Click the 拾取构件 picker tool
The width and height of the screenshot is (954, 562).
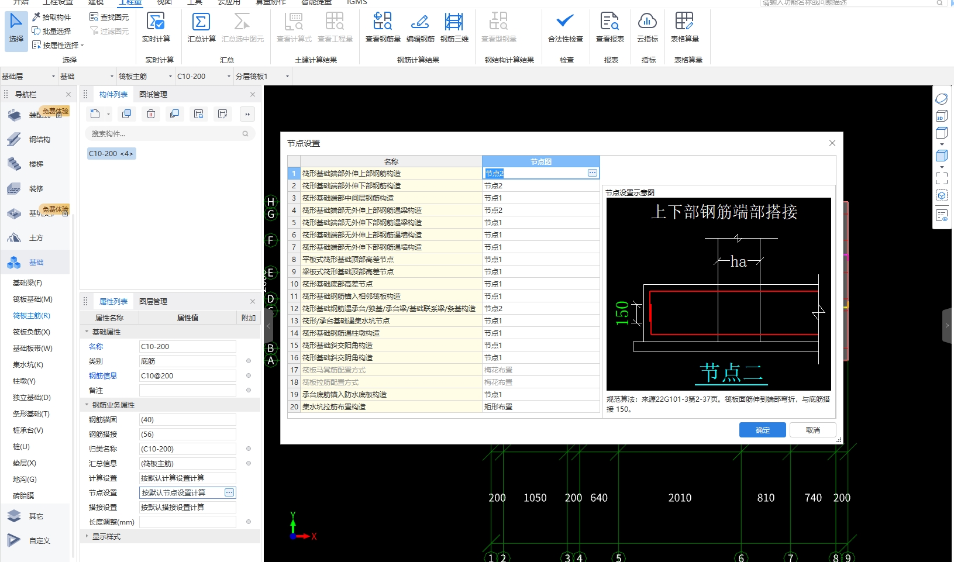pos(51,17)
